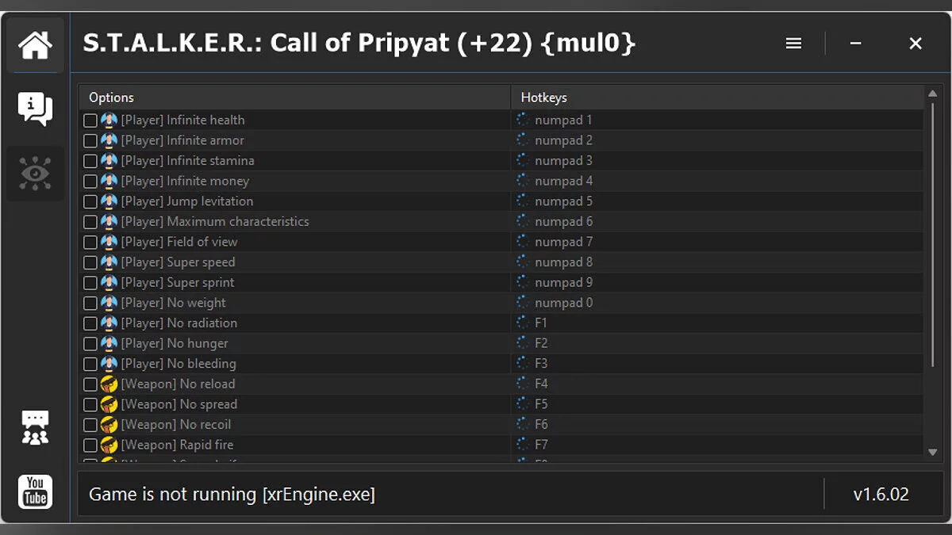Click the weapon icon beside No reload
This screenshot has width=952, height=535.
tap(108, 384)
